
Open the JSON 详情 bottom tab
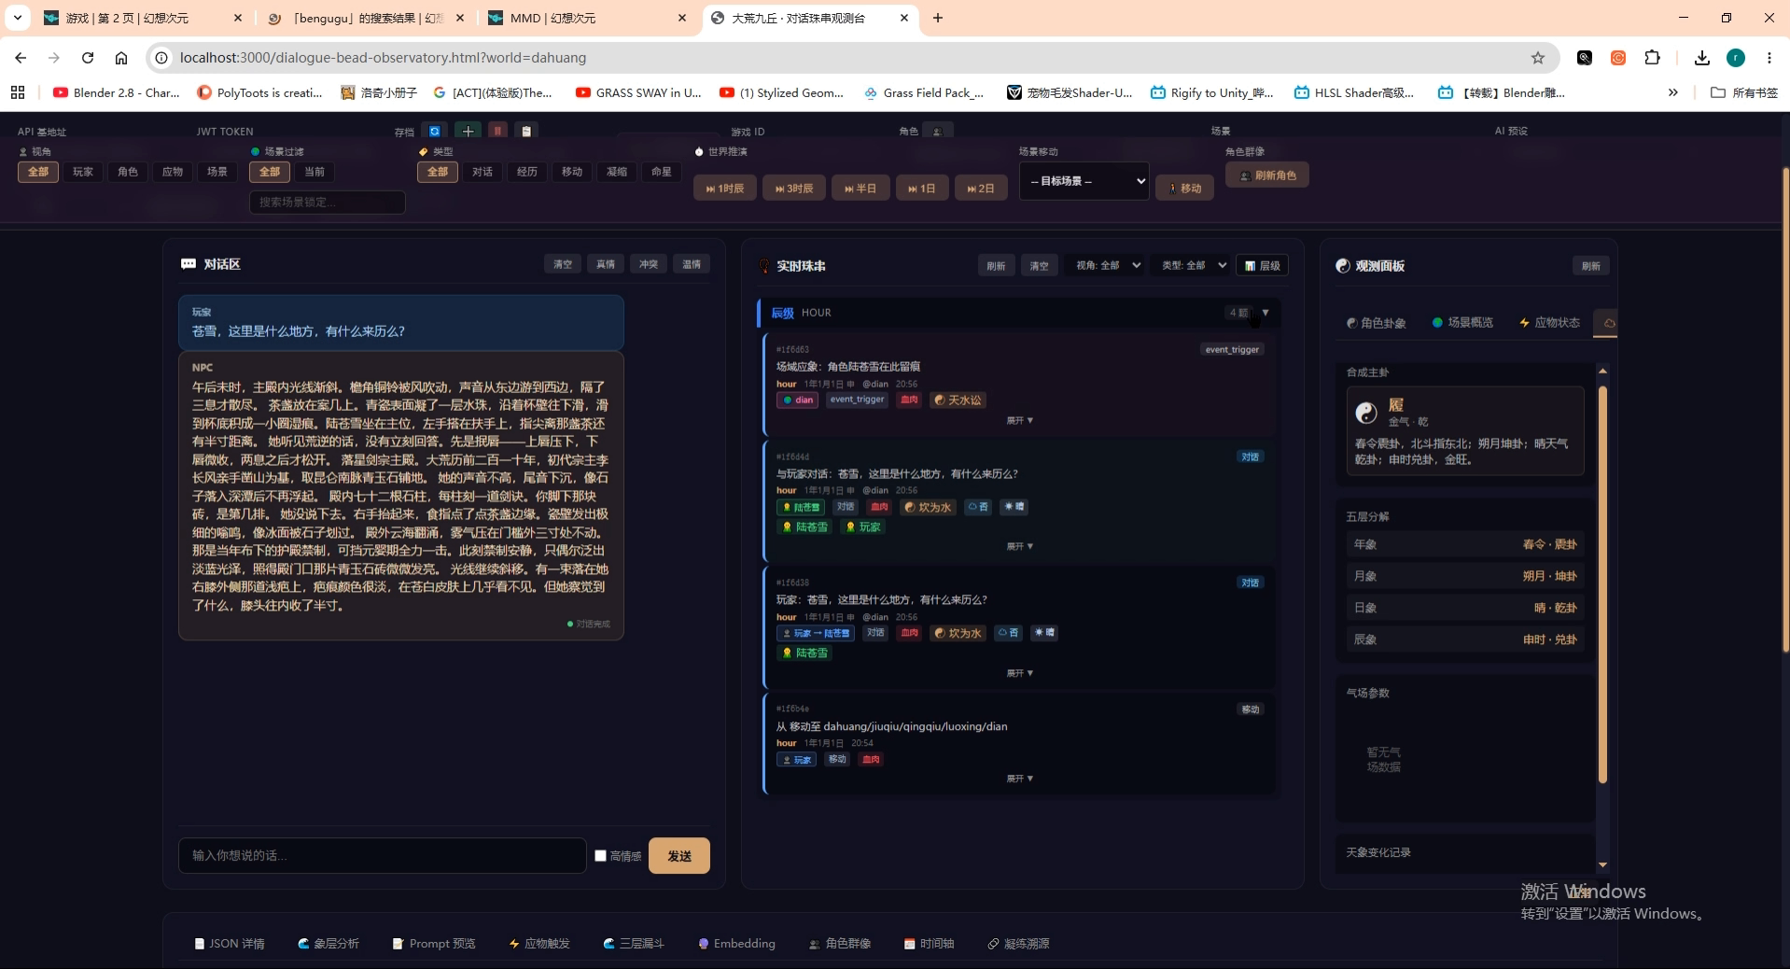coord(230,944)
